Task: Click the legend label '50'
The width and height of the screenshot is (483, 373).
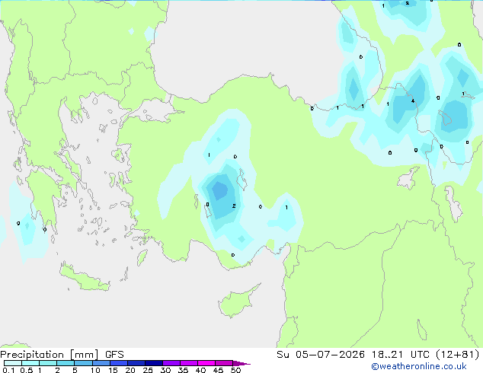Action: click(x=235, y=370)
